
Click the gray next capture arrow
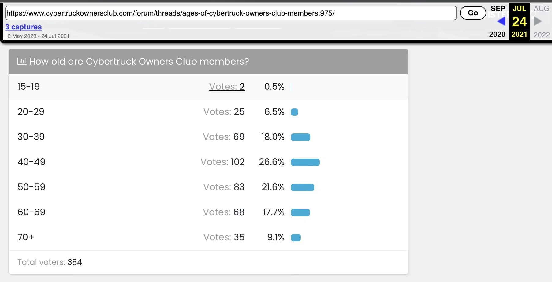(538, 21)
